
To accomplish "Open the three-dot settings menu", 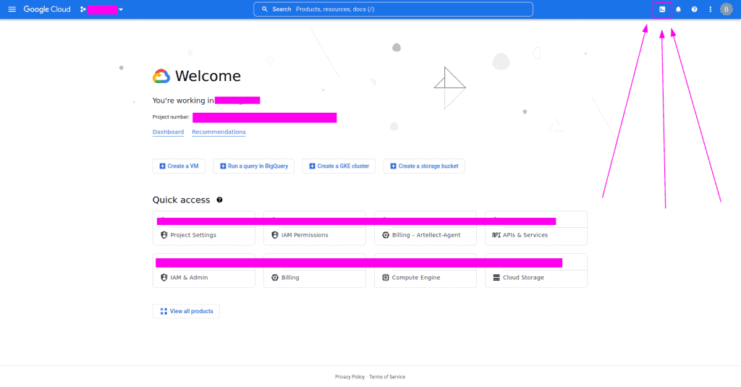I will pos(711,9).
